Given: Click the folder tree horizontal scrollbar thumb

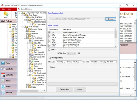Looking at the screenshot, I should pos(29,91).
